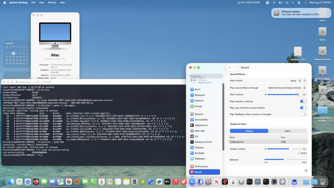Toggle Play user interface sound effects
The image size is (334, 188).
point(303,108)
